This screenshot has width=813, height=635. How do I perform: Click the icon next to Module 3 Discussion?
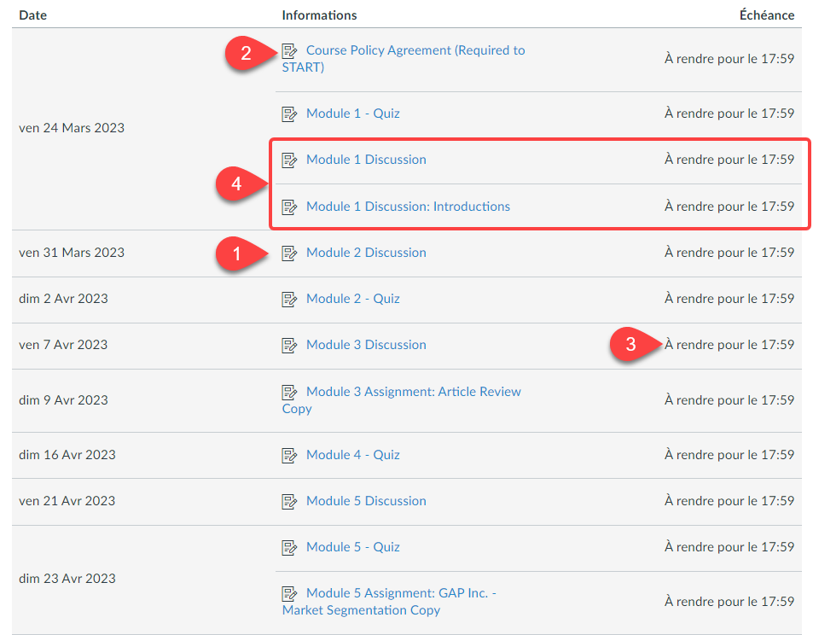point(289,345)
